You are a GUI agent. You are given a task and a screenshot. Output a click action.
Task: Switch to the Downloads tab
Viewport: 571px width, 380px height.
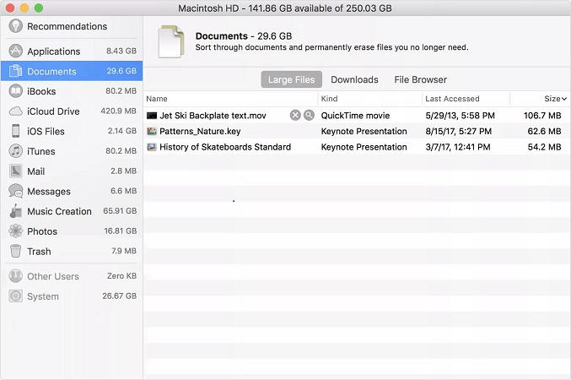click(354, 79)
